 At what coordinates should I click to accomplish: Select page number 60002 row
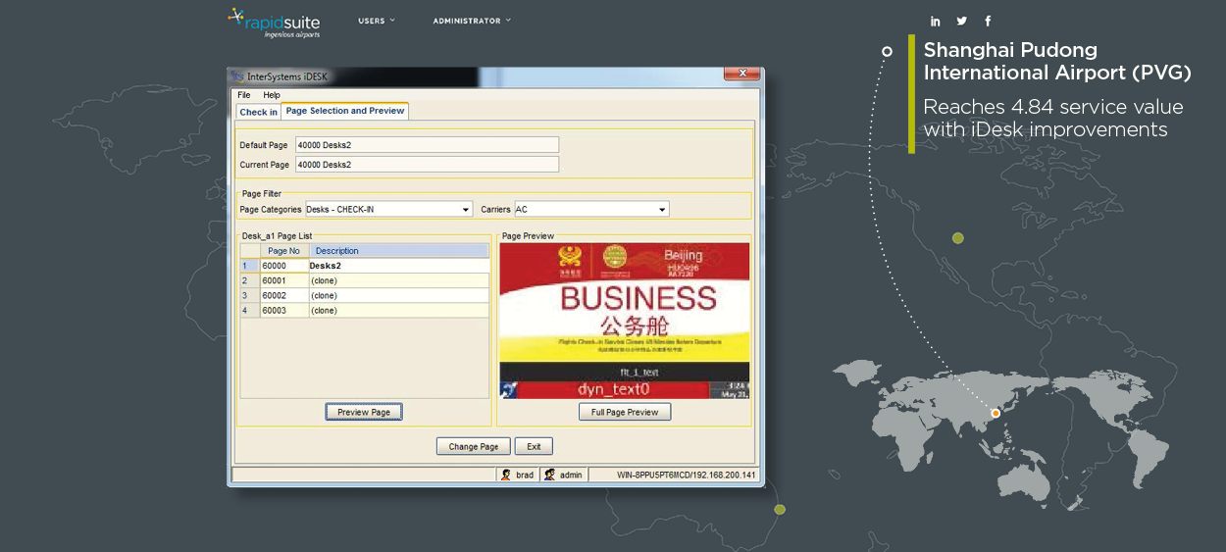pos(365,295)
